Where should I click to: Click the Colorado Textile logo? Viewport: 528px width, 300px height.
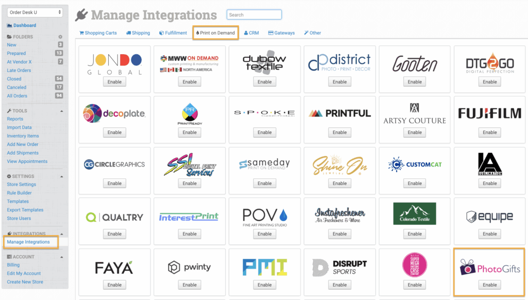(415, 213)
